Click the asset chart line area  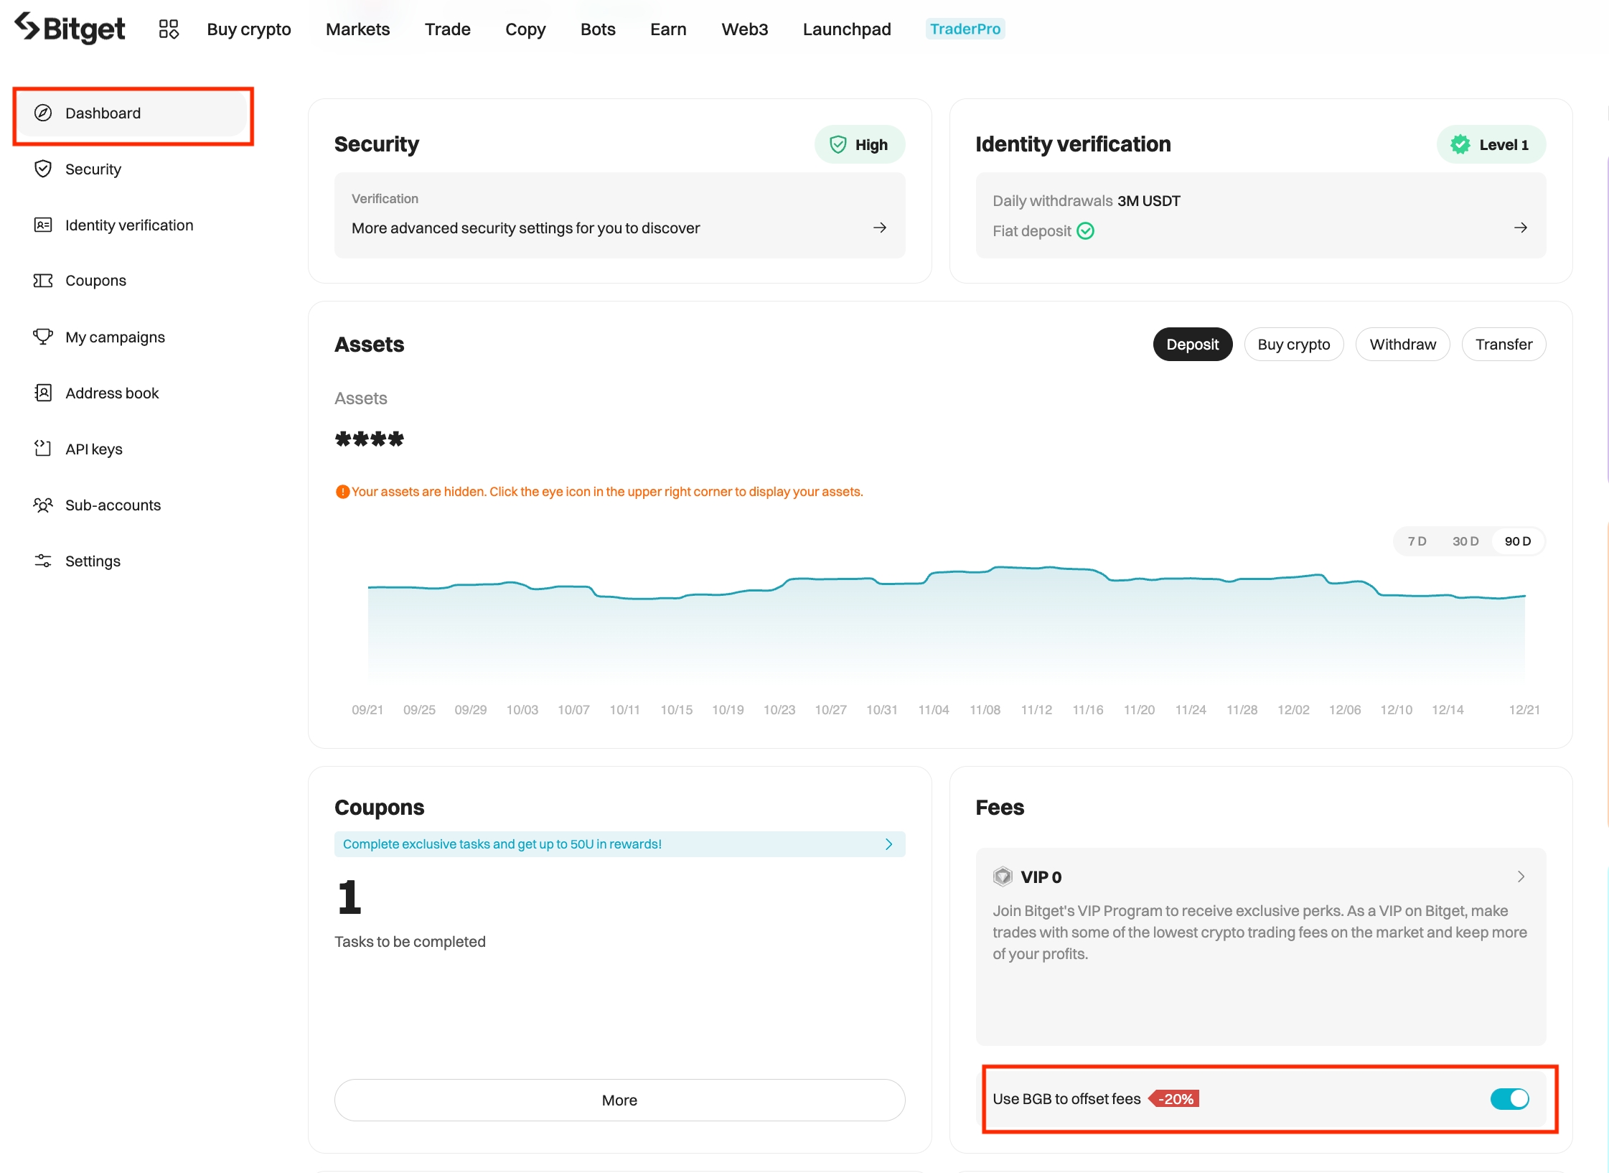946,617
